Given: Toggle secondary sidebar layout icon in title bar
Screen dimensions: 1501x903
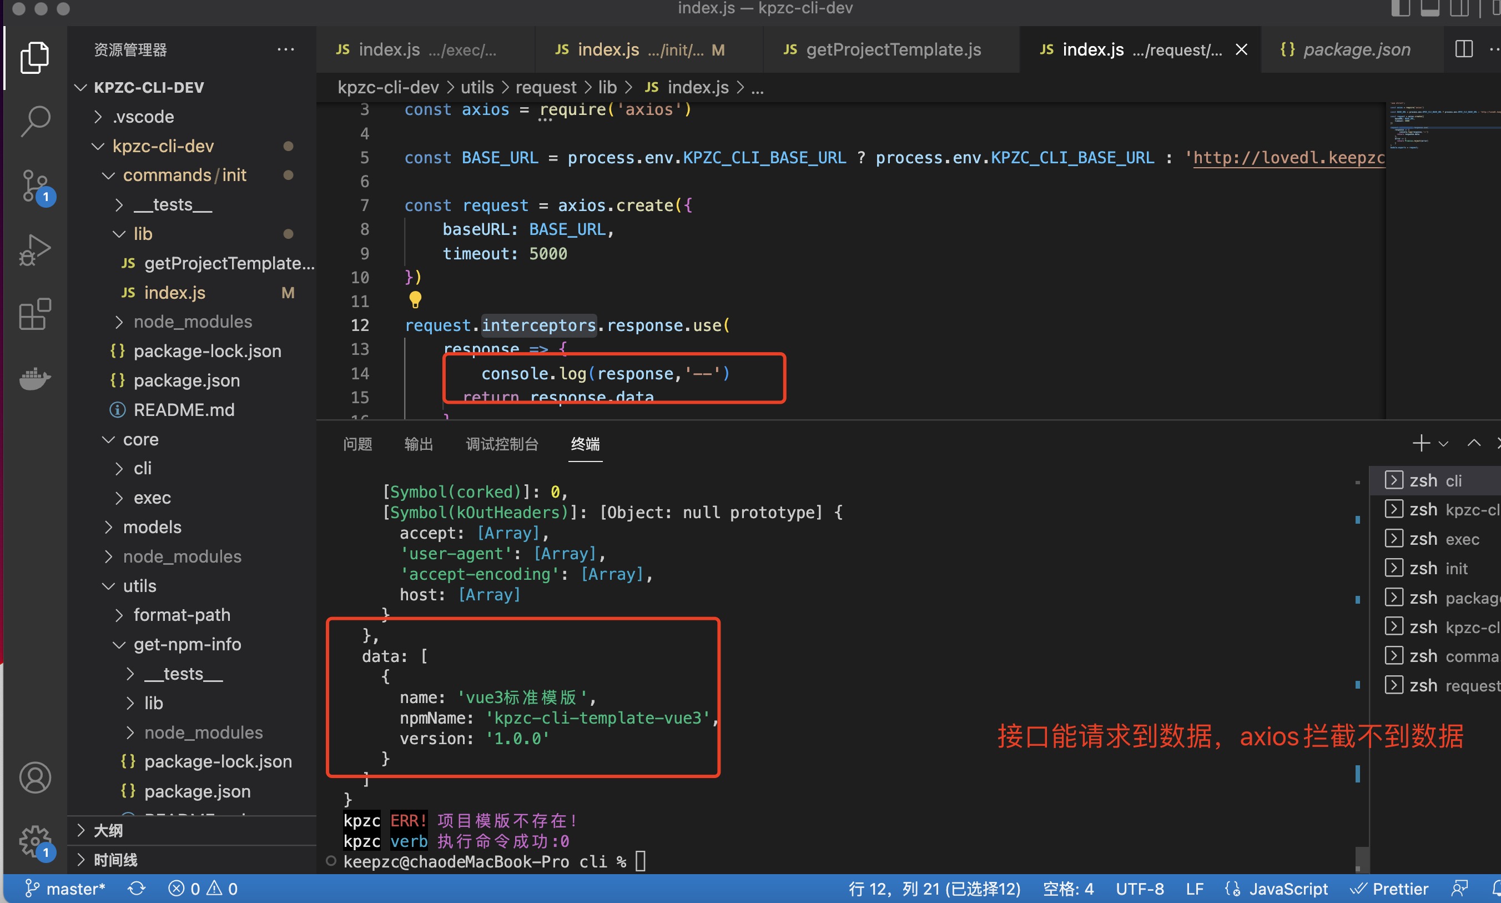Looking at the screenshot, I should pos(1458,8).
